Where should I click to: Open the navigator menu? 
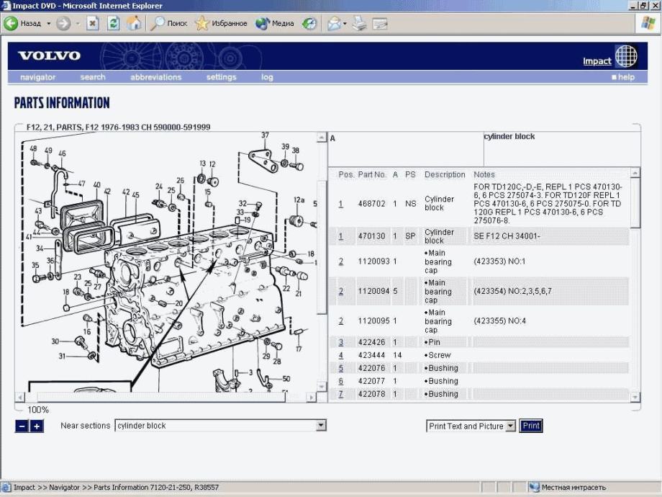[37, 77]
